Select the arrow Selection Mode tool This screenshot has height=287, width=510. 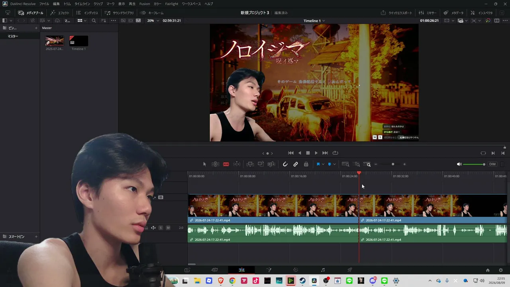[204, 164]
